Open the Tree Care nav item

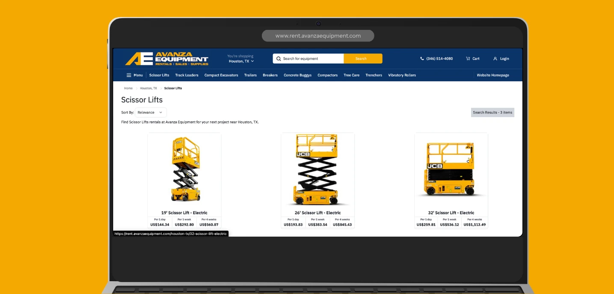[351, 75]
